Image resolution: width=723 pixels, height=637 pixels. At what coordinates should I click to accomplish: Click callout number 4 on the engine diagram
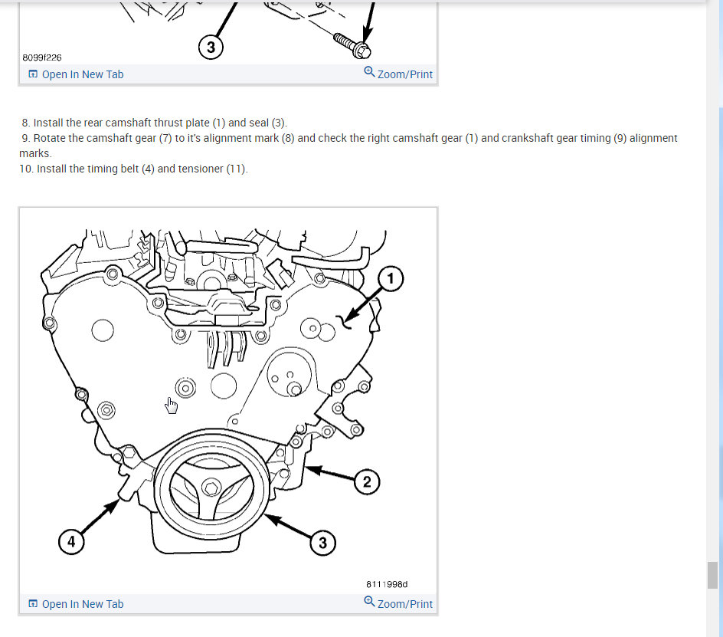pos(71,541)
